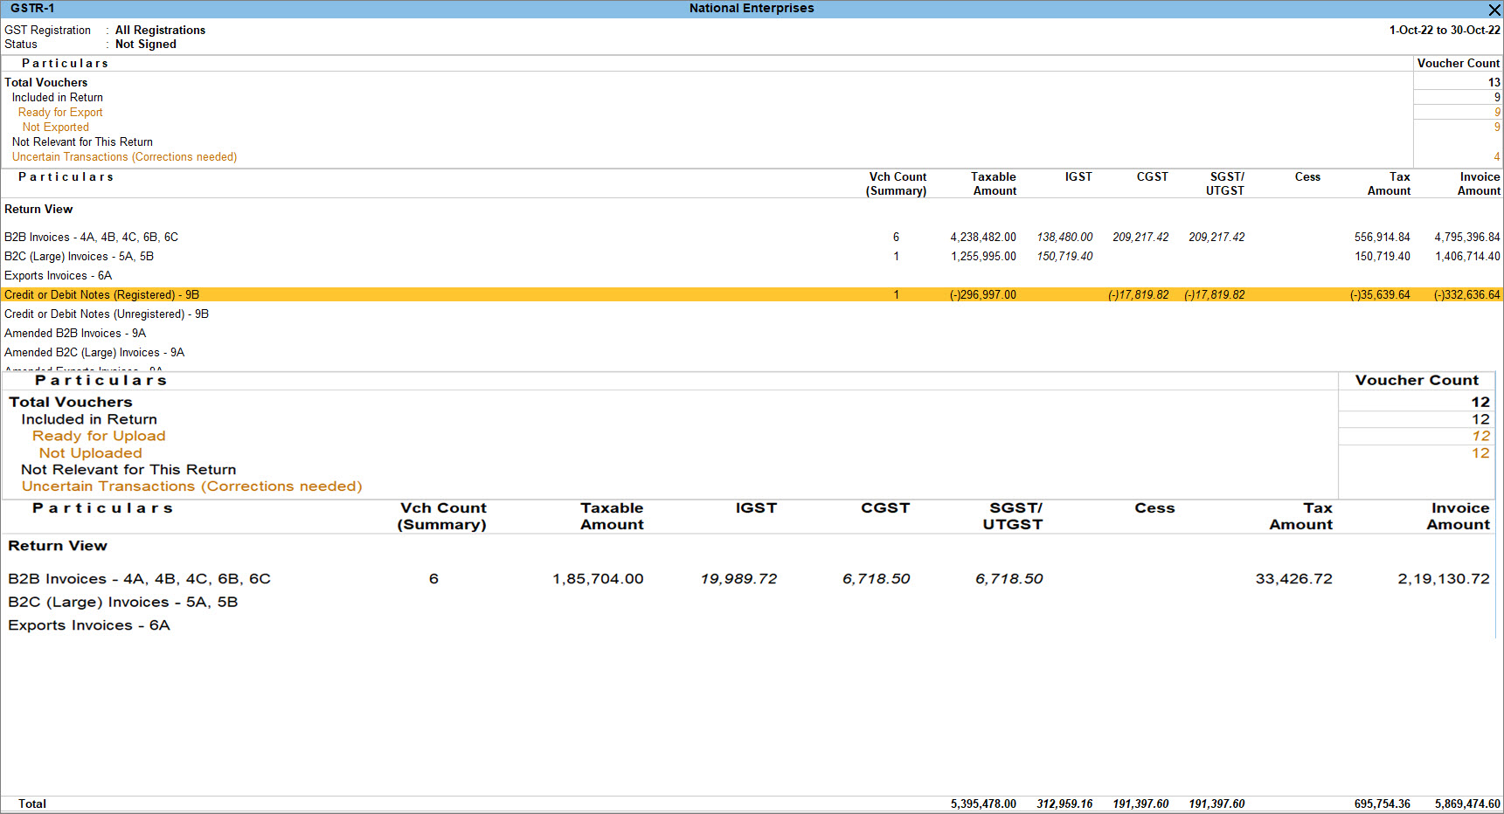Click the Not Signed status value
This screenshot has width=1504, height=814.
145,45
